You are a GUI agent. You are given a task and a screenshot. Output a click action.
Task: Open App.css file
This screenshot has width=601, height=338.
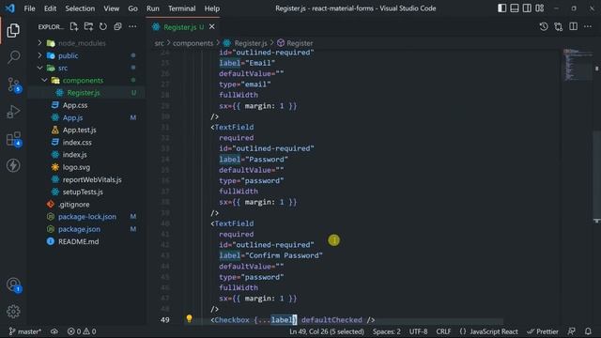(x=75, y=105)
